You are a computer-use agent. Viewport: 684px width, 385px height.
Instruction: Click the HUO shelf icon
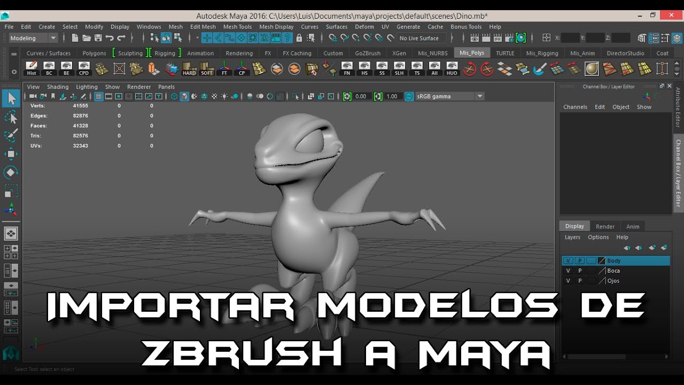tap(452, 68)
